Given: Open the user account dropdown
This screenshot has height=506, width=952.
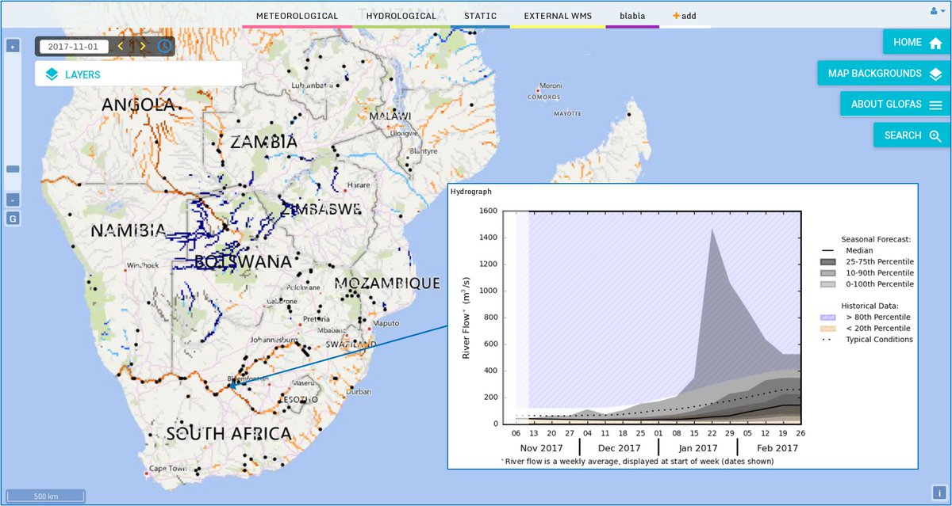Looking at the screenshot, I should [x=937, y=11].
